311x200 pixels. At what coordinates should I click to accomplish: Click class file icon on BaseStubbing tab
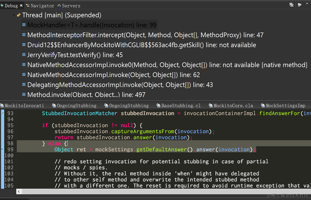(x=159, y=106)
